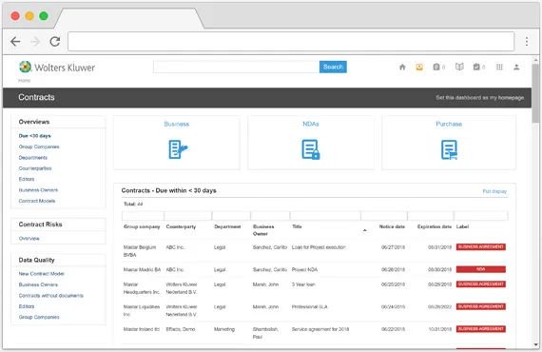
Task: Click the browser address bar
Action: (x=291, y=42)
